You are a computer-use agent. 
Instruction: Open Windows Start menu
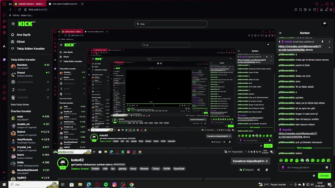tap(4, 185)
